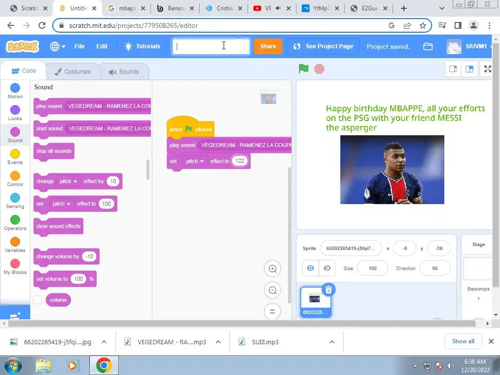Enter full screen stage mode
This screenshot has width=500, height=375.
pyautogui.click(x=487, y=69)
